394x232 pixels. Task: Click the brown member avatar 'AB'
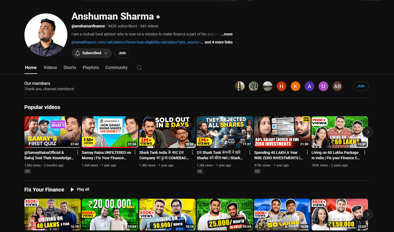337,86
